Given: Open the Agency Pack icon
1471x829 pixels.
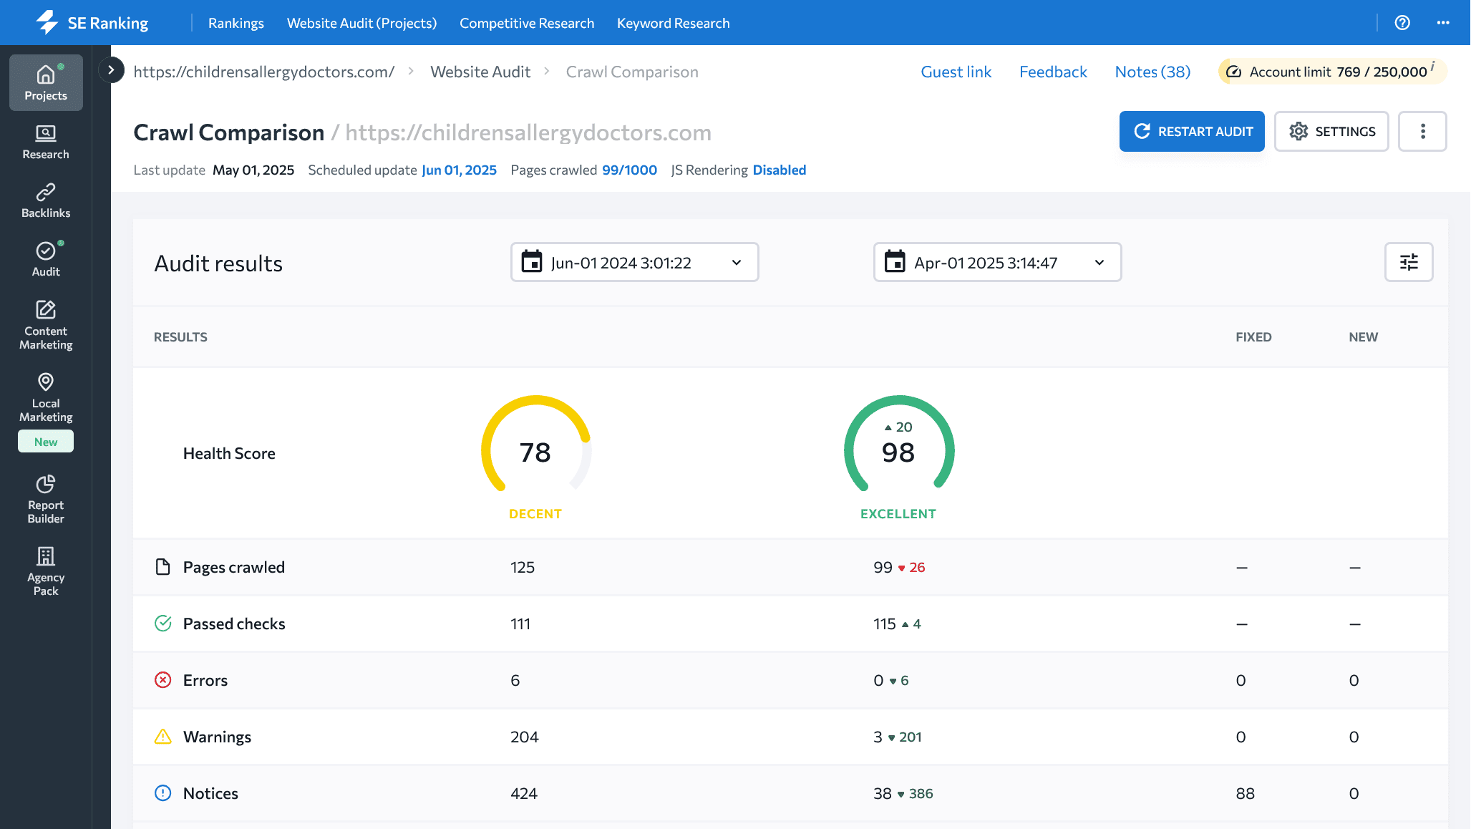Looking at the screenshot, I should click(x=46, y=571).
